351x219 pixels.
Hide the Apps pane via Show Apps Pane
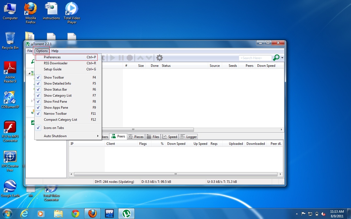(68, 108)
